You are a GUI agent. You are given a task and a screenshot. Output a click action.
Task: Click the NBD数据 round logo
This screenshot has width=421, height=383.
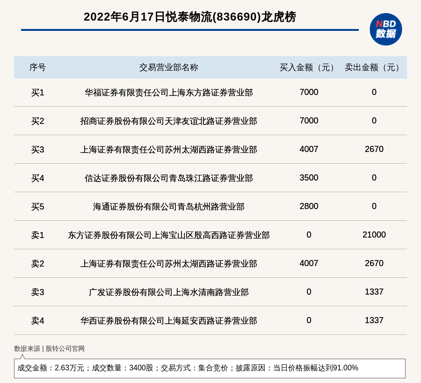[385, 29]
